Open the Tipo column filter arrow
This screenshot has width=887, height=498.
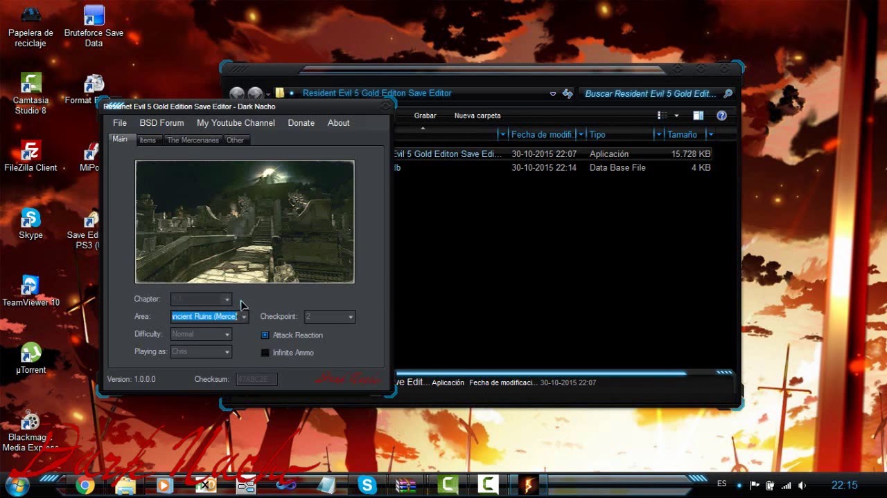tap(658, 134)
